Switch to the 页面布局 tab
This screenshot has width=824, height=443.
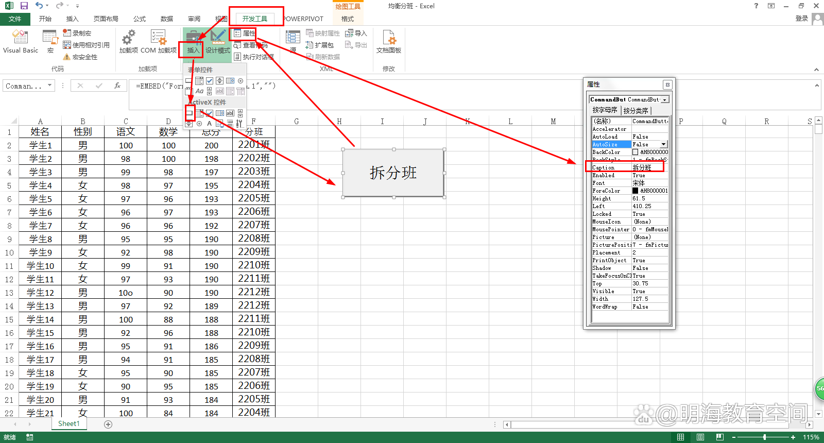[x=106, y=19]
